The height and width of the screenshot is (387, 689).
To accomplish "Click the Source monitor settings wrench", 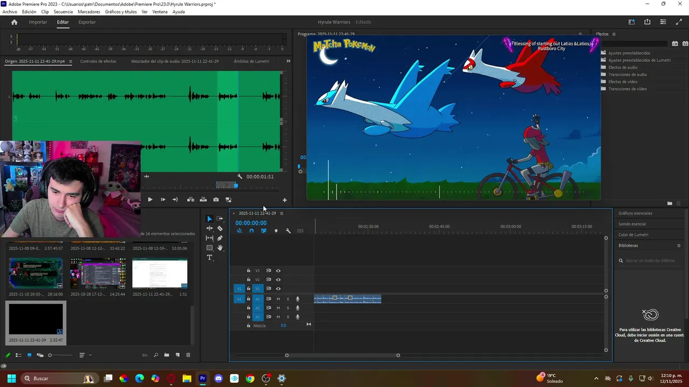I will click(x=240, y=176).
